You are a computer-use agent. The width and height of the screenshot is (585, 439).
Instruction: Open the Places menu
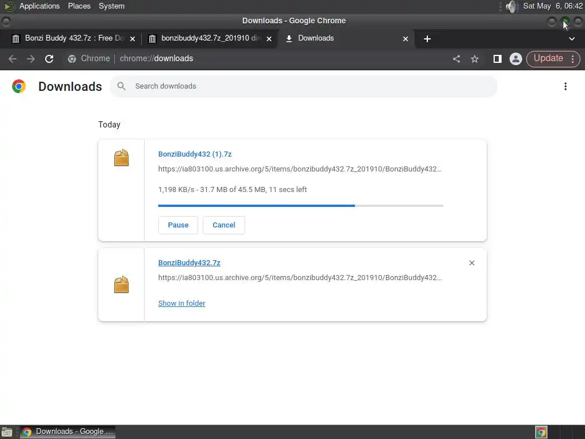tap(79, 6)
